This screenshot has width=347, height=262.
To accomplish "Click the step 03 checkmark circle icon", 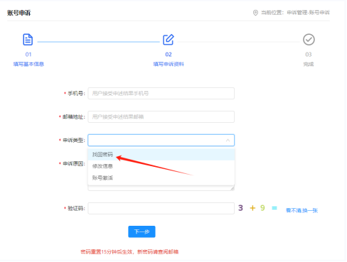I will click(309, 40).
